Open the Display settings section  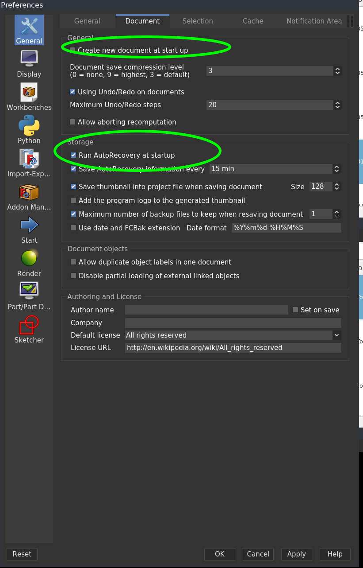tap(29, 58)
